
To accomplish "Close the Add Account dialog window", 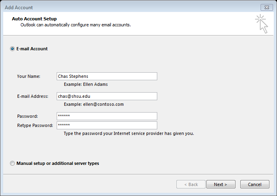I will point(267,8).
